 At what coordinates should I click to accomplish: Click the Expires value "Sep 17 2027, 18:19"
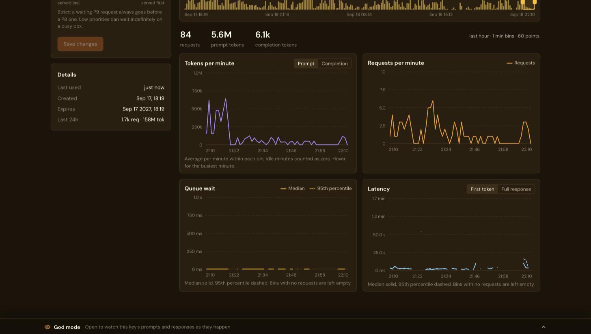click(144, 109)
